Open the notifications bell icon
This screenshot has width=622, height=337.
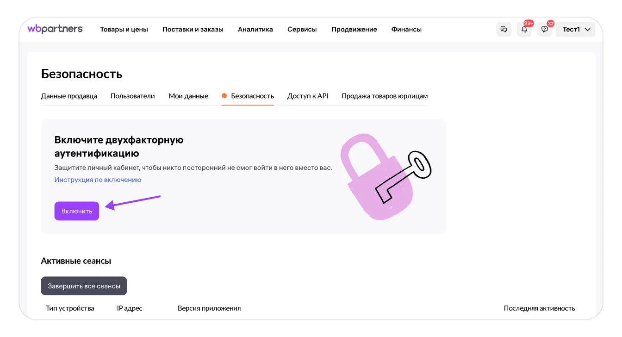click(x=524, y=29)
